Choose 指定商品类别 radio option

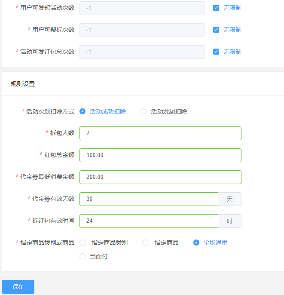pyautogui.click(x=82, y=243)
